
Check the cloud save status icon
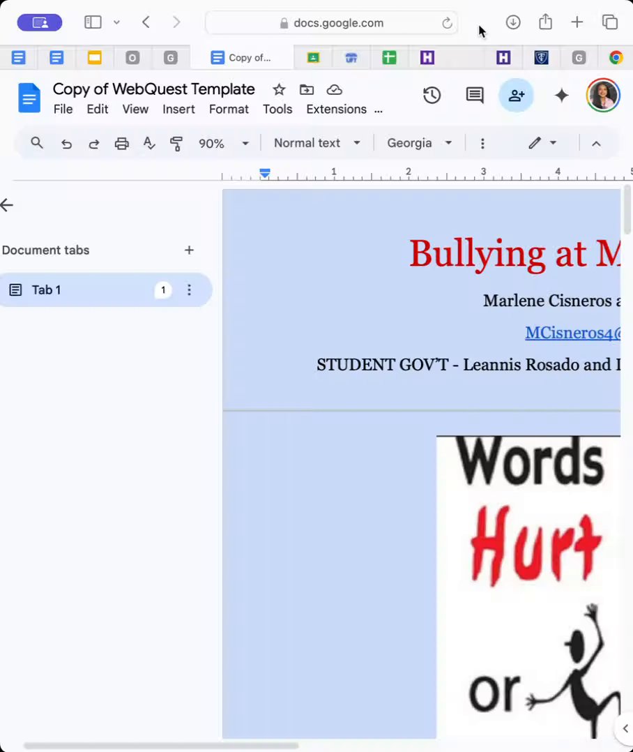[335, 90]
